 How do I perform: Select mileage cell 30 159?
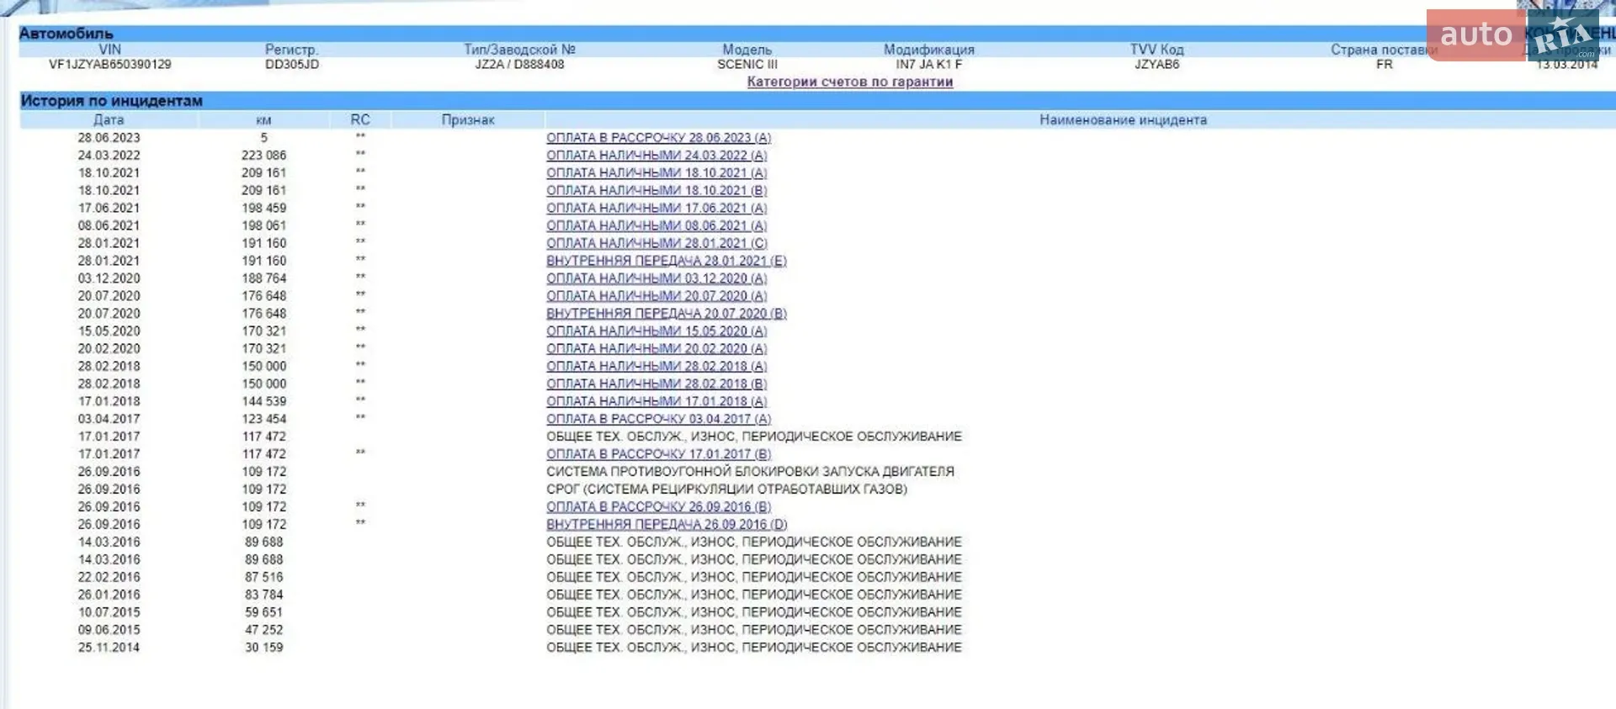pyautogui.click(x=263, y=648)
